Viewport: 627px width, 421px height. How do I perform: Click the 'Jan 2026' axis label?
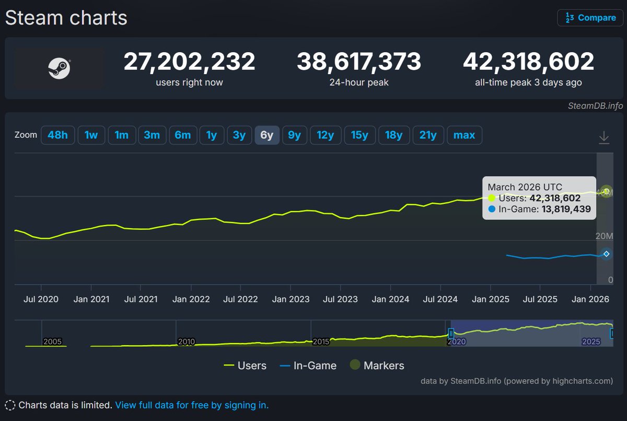coord(590,299)
